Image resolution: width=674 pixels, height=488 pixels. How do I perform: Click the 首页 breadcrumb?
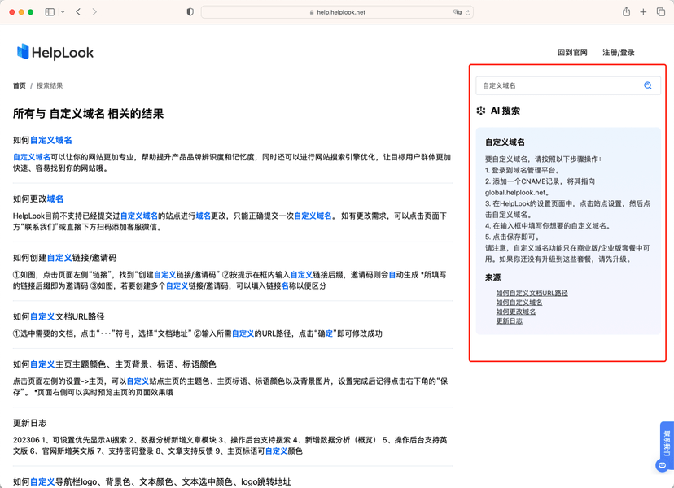pos(20,85)
